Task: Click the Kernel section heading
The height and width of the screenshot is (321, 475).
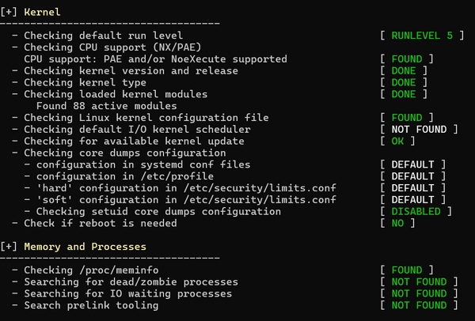Action: [41, 13]
